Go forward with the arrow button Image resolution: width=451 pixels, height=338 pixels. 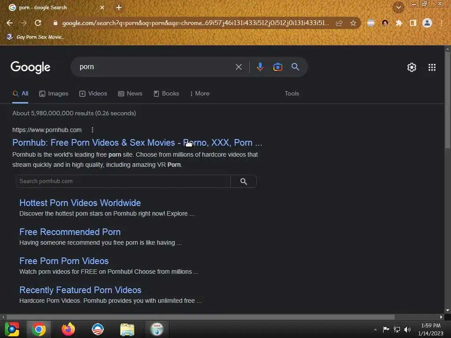coord(24,23)
